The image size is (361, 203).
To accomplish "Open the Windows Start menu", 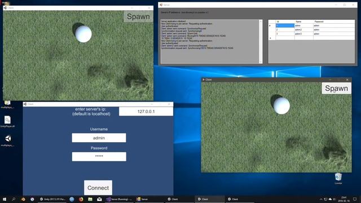I will point(5,199).
